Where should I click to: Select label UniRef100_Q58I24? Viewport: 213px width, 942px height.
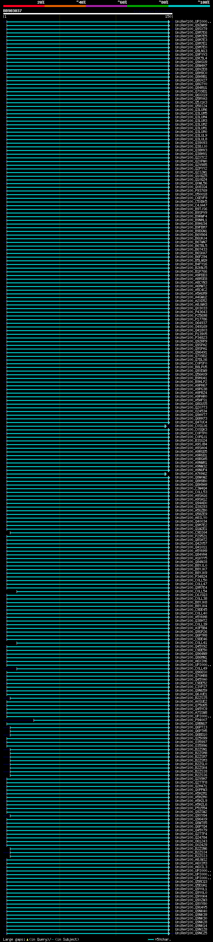(x=191, y=106)
